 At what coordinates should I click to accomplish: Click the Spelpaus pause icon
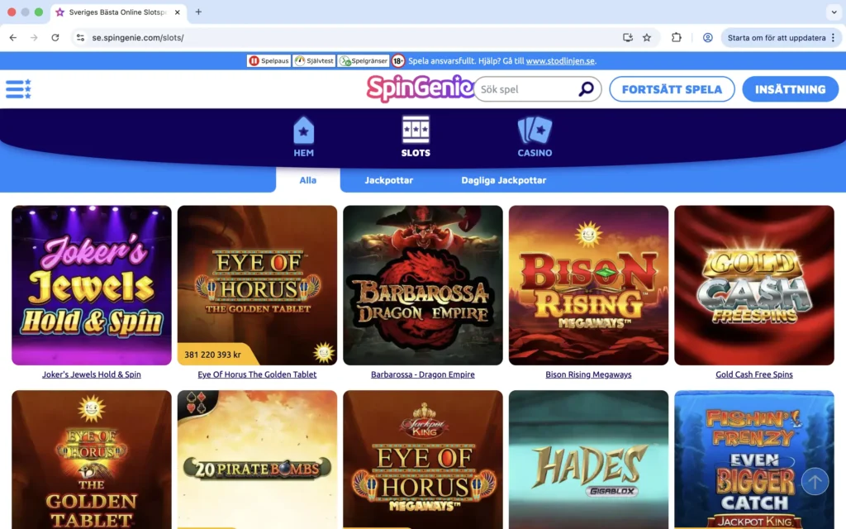(x=254, y=60)
